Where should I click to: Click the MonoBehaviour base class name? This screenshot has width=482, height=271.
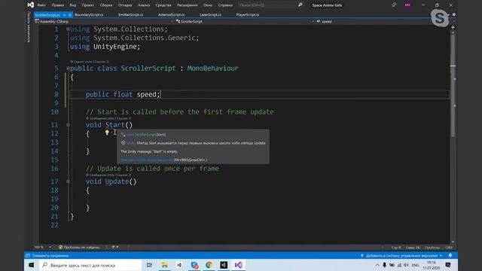(212, 69)
